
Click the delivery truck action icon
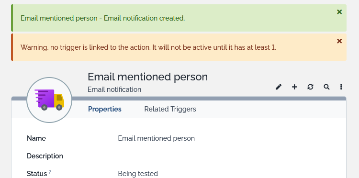(49, 100)
